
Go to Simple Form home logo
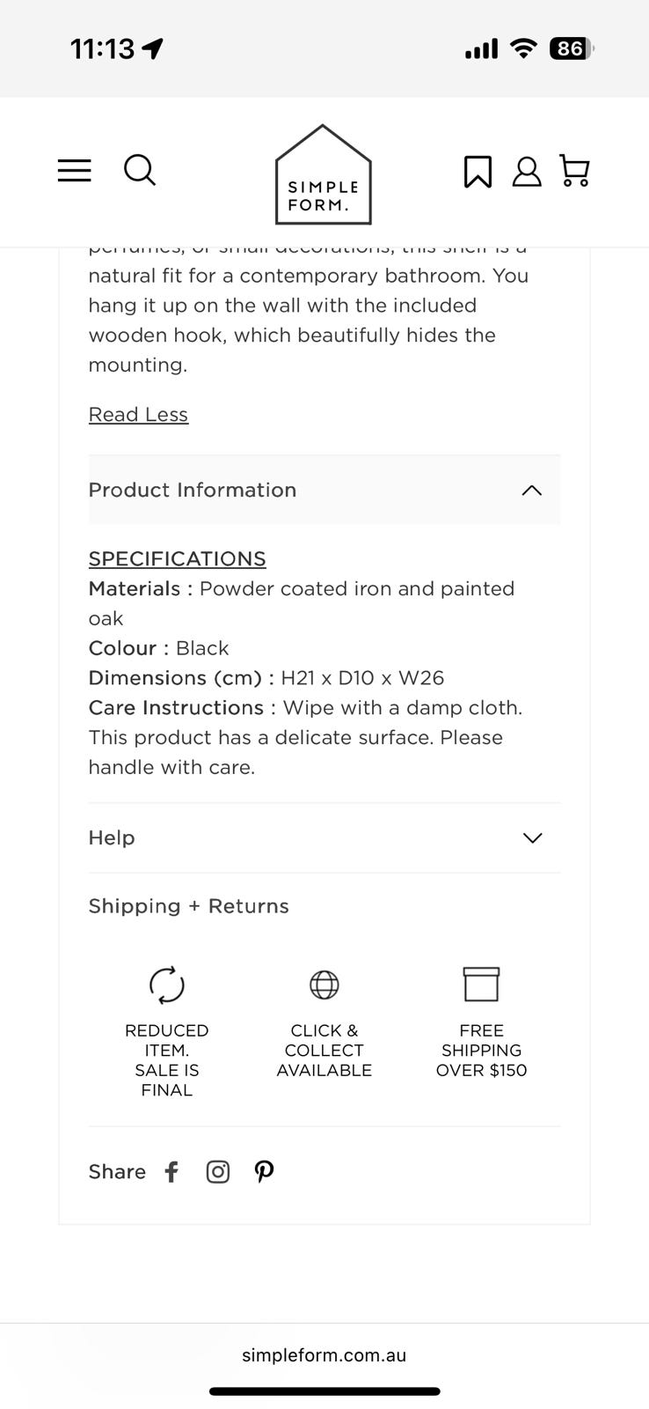(x=324, y=175)
